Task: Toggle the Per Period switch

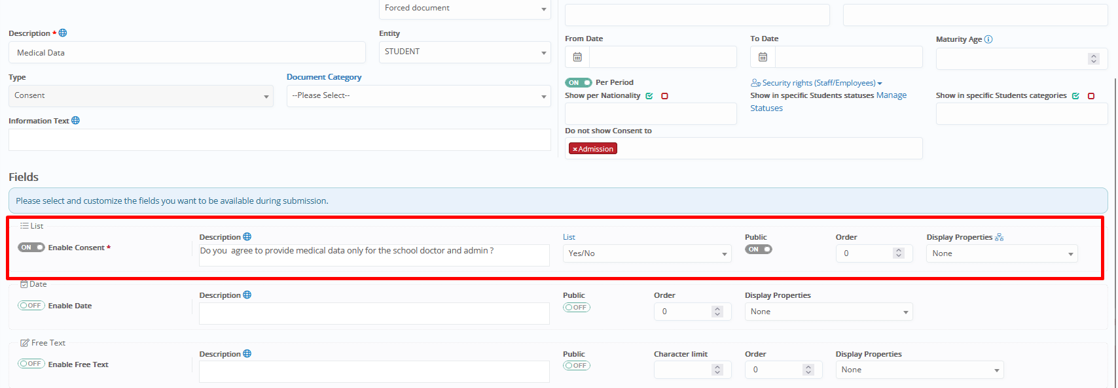Action: (578, 82)
